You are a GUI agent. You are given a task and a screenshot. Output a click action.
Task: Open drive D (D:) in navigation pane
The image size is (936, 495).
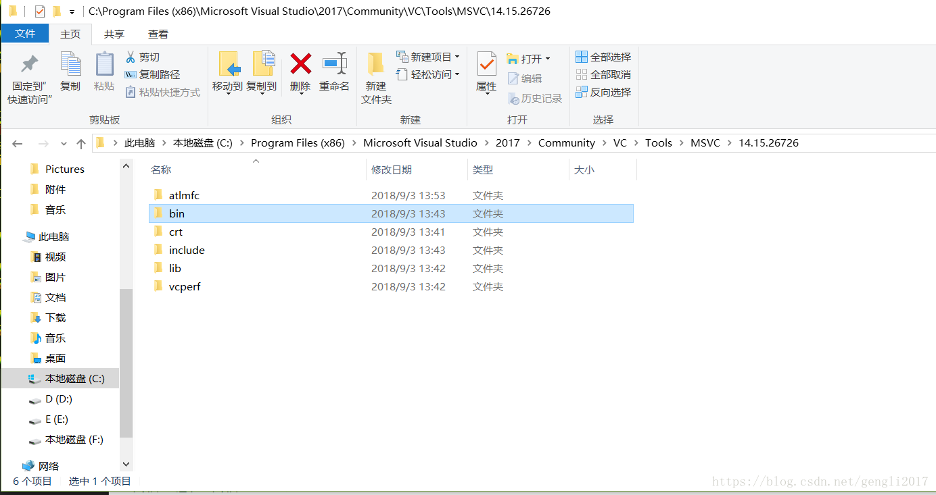(59, 398)
